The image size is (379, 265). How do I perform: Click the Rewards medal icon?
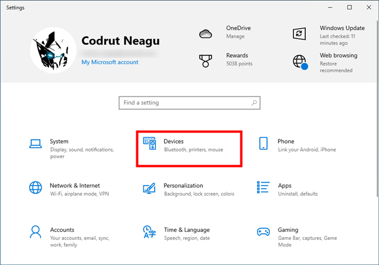(x=205, y=61)
